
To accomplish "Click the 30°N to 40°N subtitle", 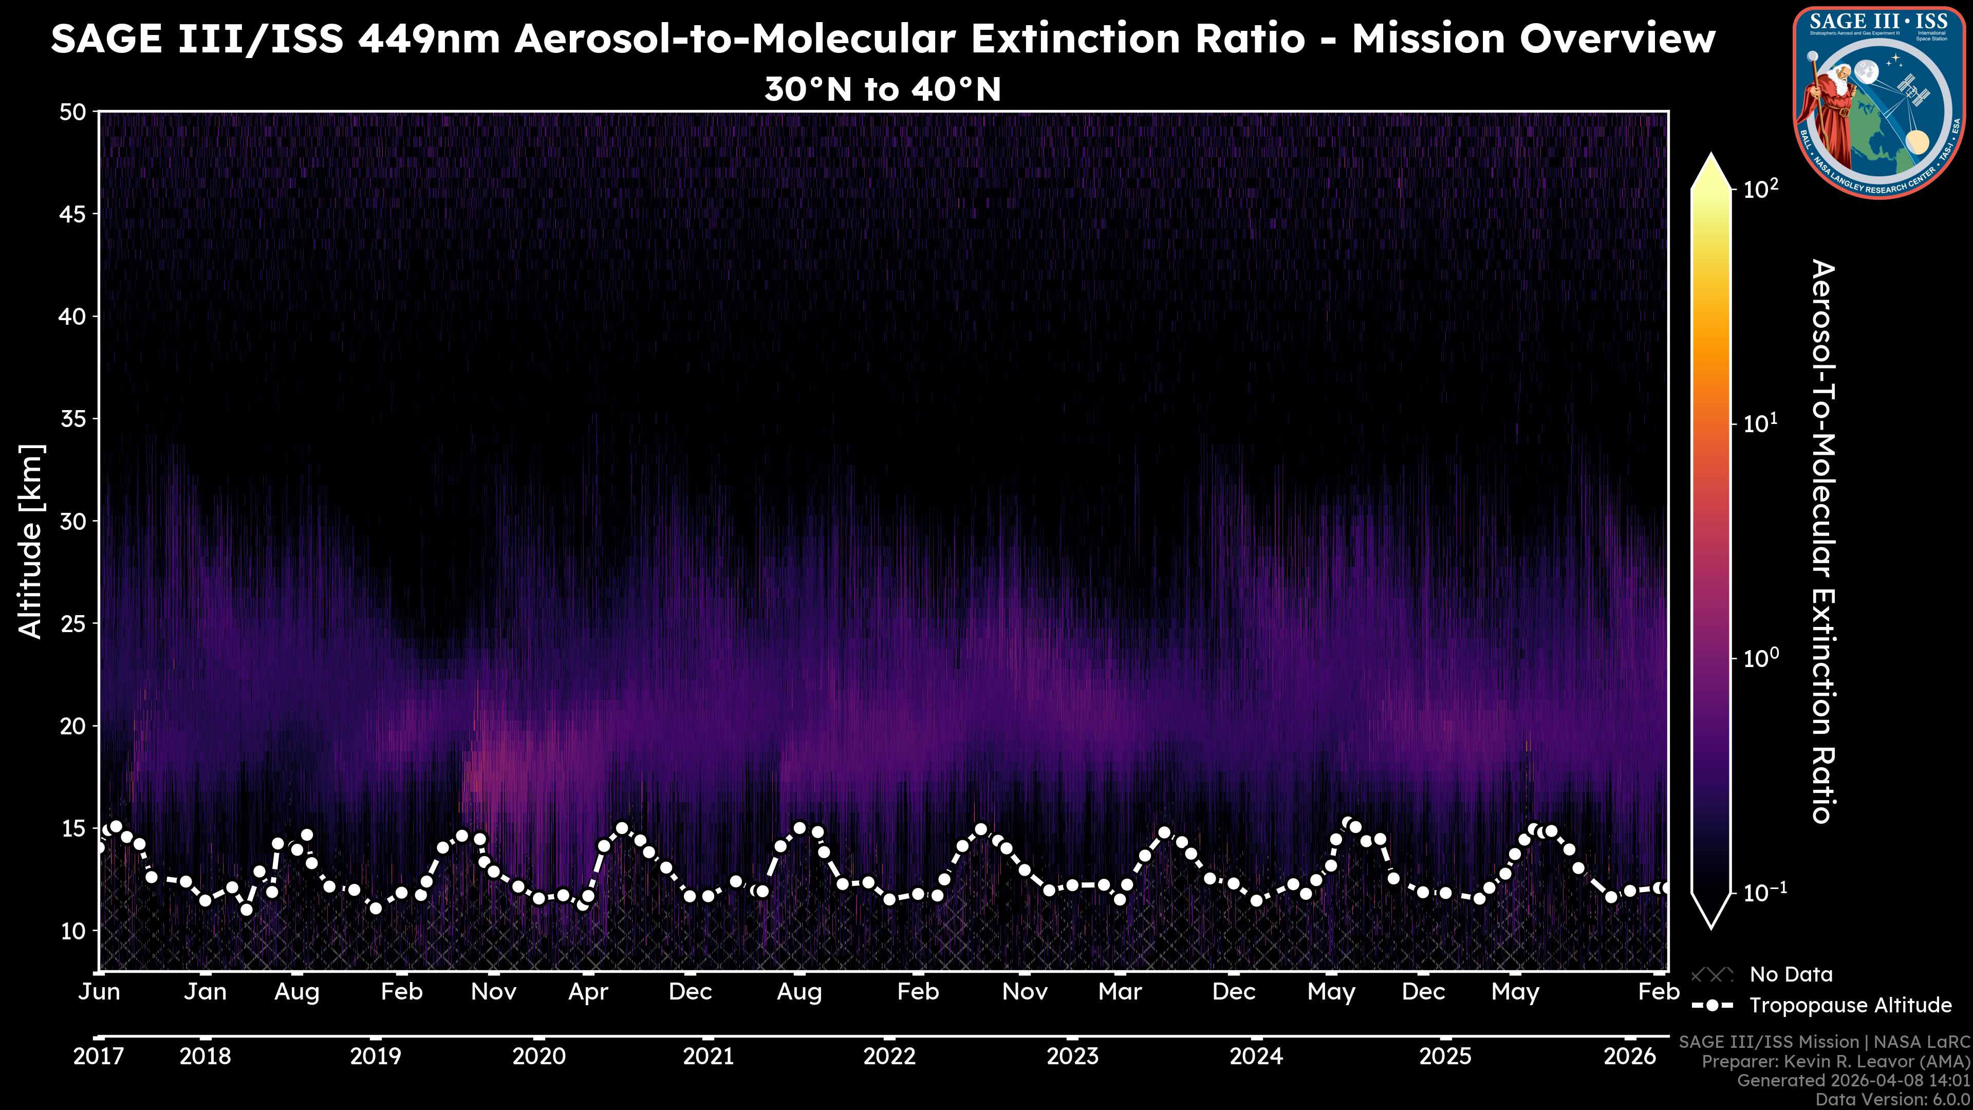I will coord(882,89).
